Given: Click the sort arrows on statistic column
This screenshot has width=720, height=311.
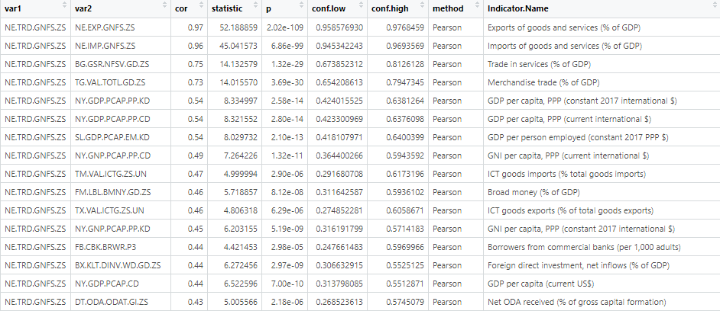Looking at the screenshot, I should (256, 8).
